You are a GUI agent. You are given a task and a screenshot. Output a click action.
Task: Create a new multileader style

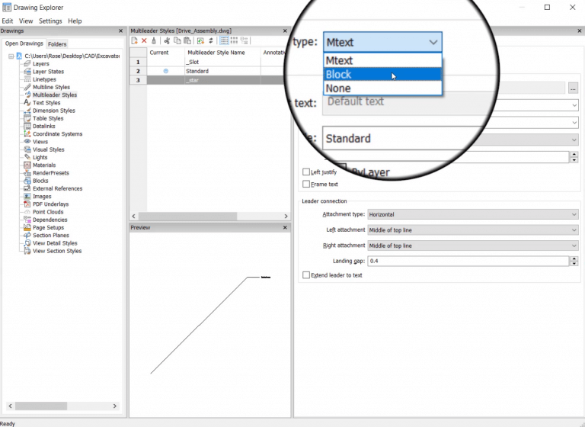[x=135, y=40]
